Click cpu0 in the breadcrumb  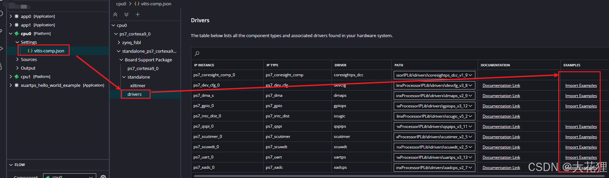(x=121, y=4)
